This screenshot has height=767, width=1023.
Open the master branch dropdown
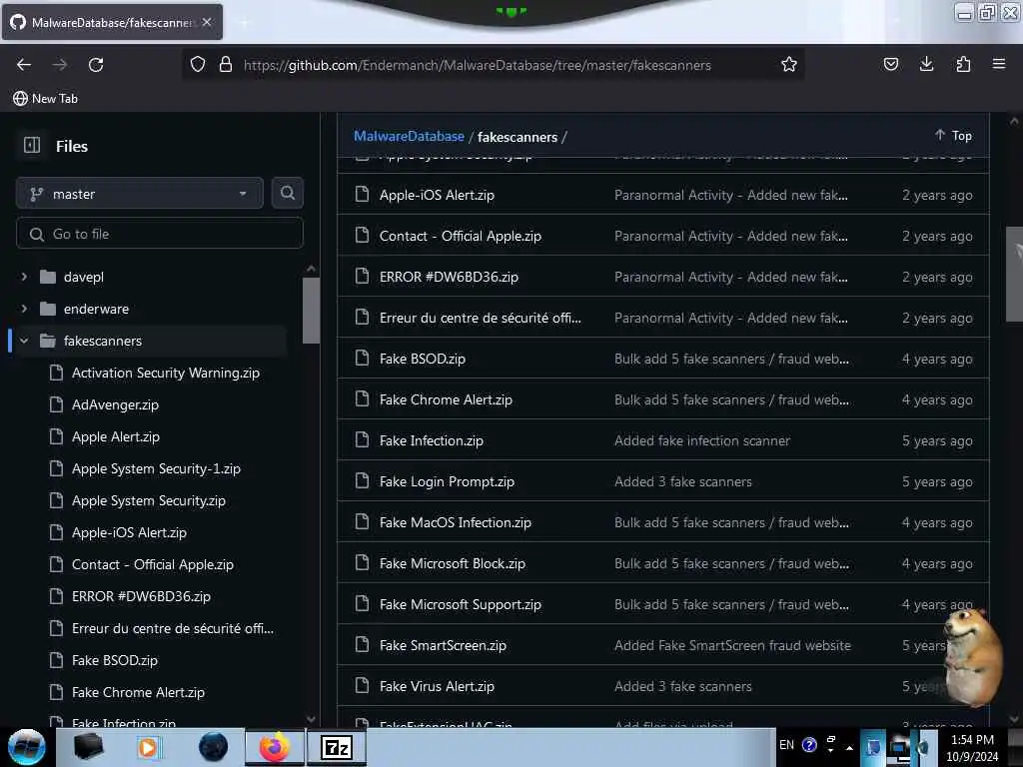(140, 194)
